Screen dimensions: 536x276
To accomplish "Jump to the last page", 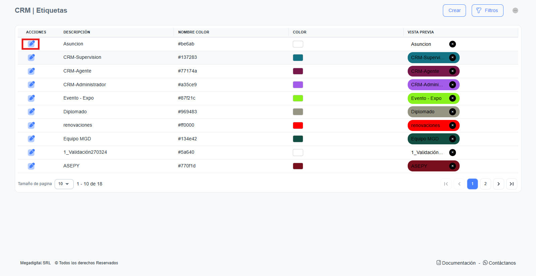I will [x=512, y=184].
